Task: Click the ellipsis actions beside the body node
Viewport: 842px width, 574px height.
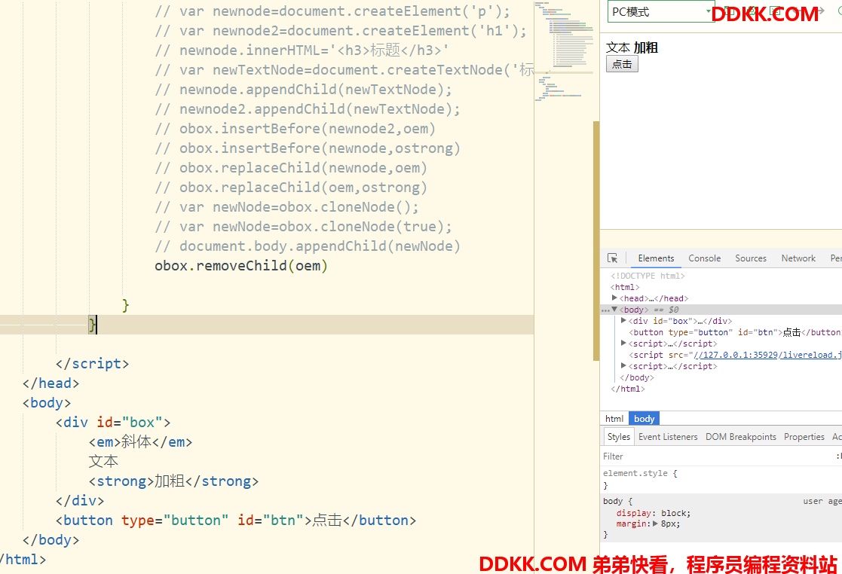Action: pyautogui.click(x=605, y=310)
